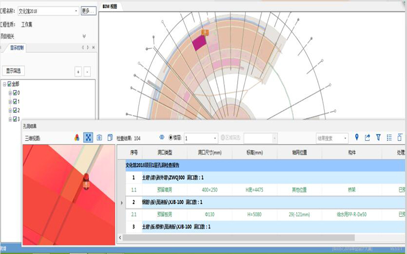Click the tab scroll right arrow

[88, 47]
